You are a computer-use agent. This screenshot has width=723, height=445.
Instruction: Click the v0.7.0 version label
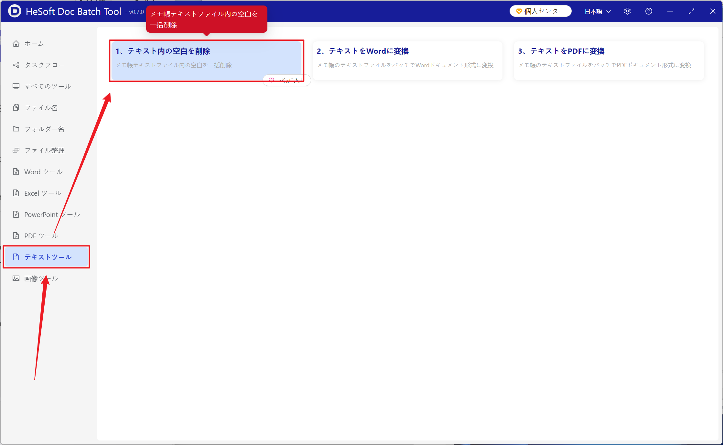click(x=135, y=12)
